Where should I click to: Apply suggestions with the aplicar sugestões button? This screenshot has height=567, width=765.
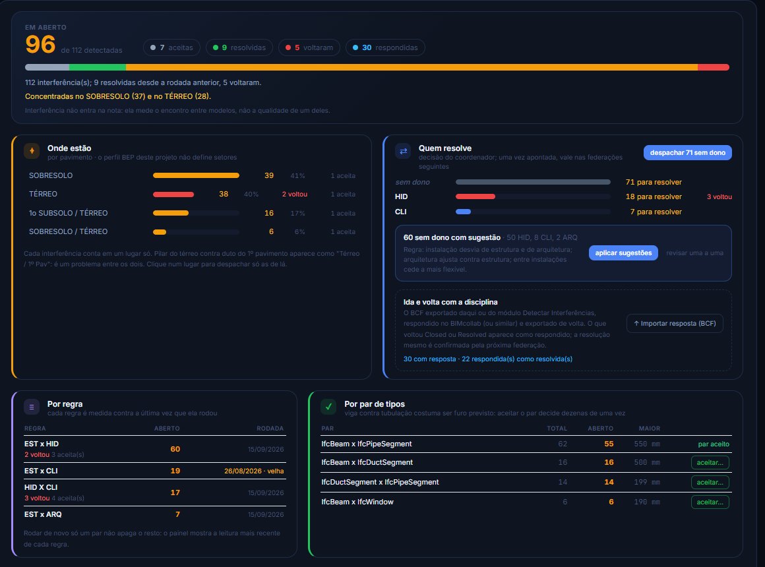pos(623,253)
